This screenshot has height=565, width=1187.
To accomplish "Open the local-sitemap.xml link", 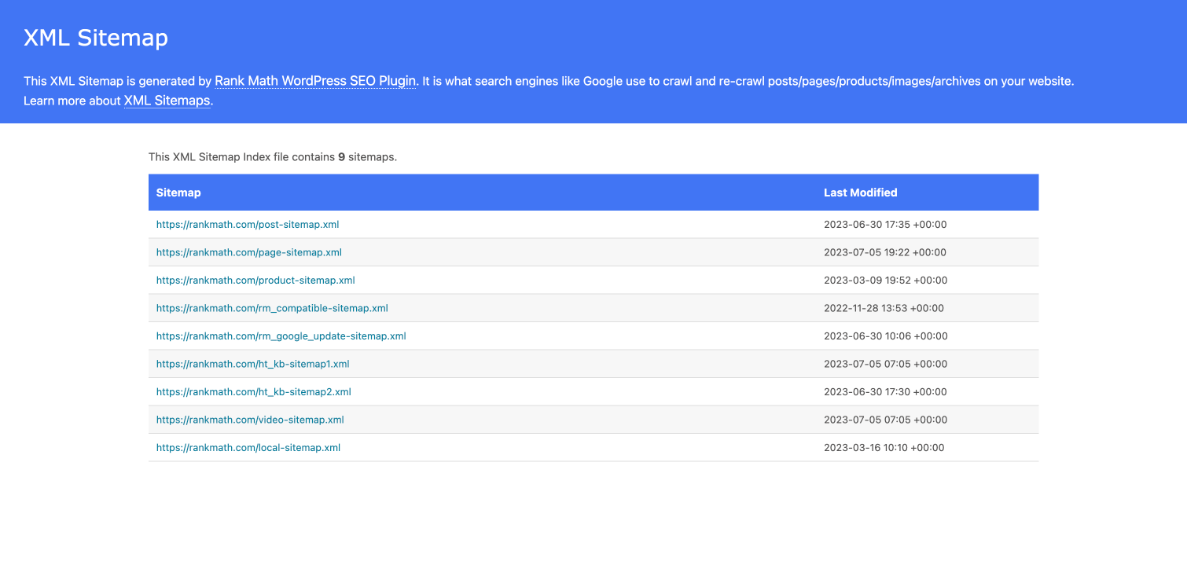I will pos(248,447).
